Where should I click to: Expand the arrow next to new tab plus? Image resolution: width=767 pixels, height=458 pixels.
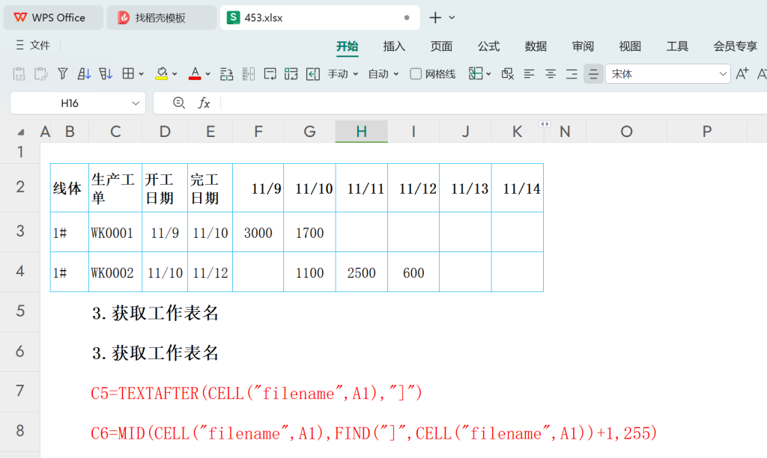coord(452,18)
